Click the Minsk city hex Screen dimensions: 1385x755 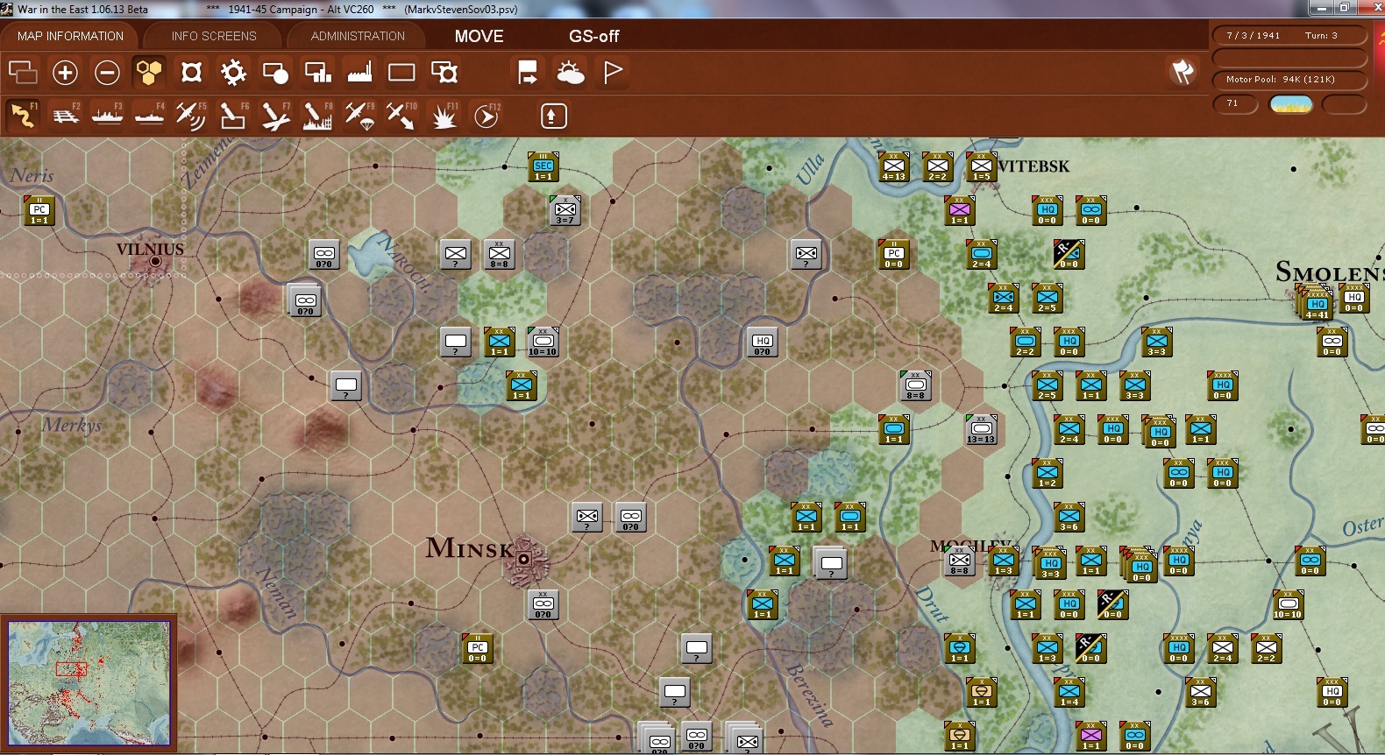[523, 559]
